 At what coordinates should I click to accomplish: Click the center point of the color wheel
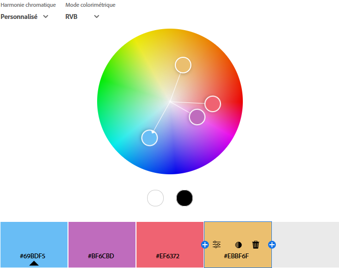pyautogui.click(x=170, y=101)
